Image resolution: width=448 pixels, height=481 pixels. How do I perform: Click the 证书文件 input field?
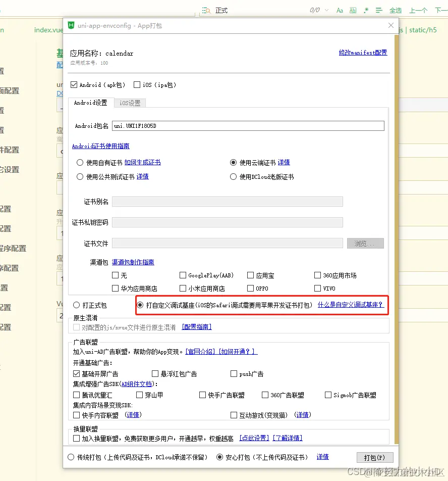(228, 243)
